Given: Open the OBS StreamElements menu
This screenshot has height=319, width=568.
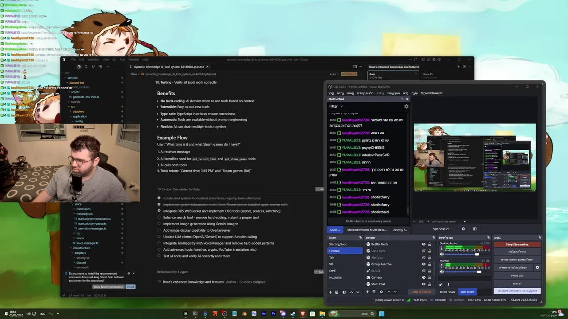Looking at the screenshot, I should coord(432,93).
